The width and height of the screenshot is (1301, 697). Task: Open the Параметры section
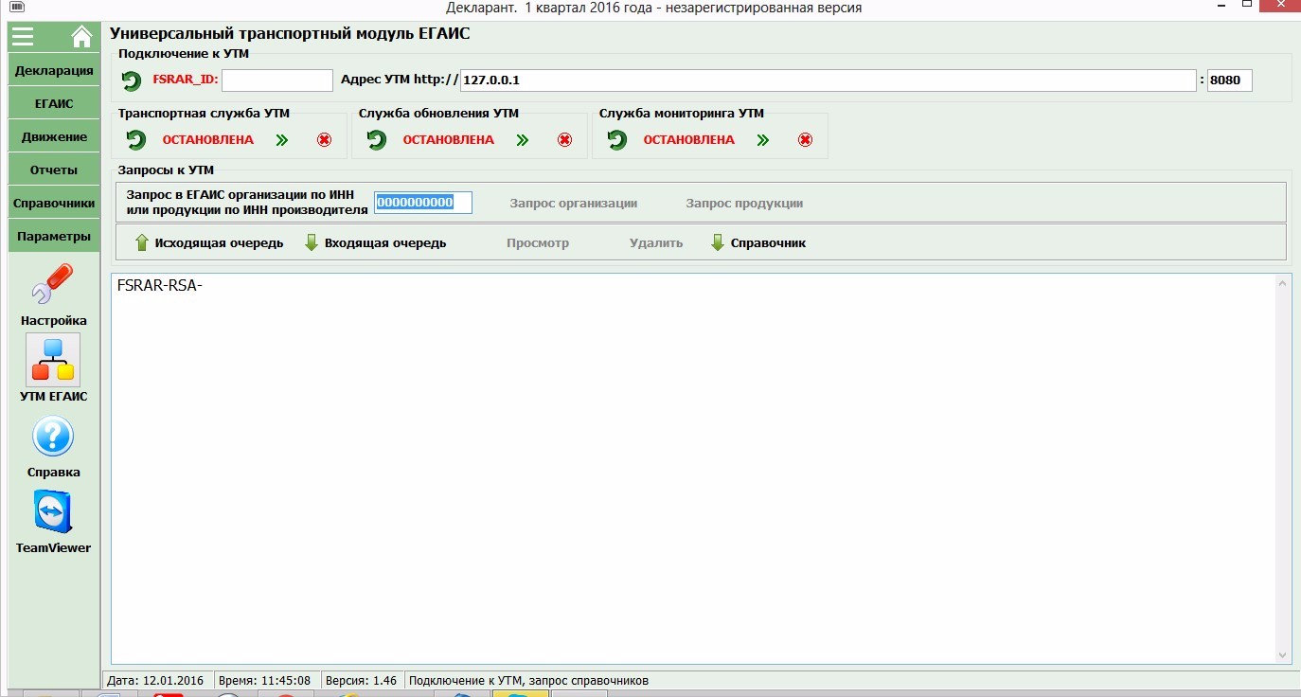click(54, 237)
